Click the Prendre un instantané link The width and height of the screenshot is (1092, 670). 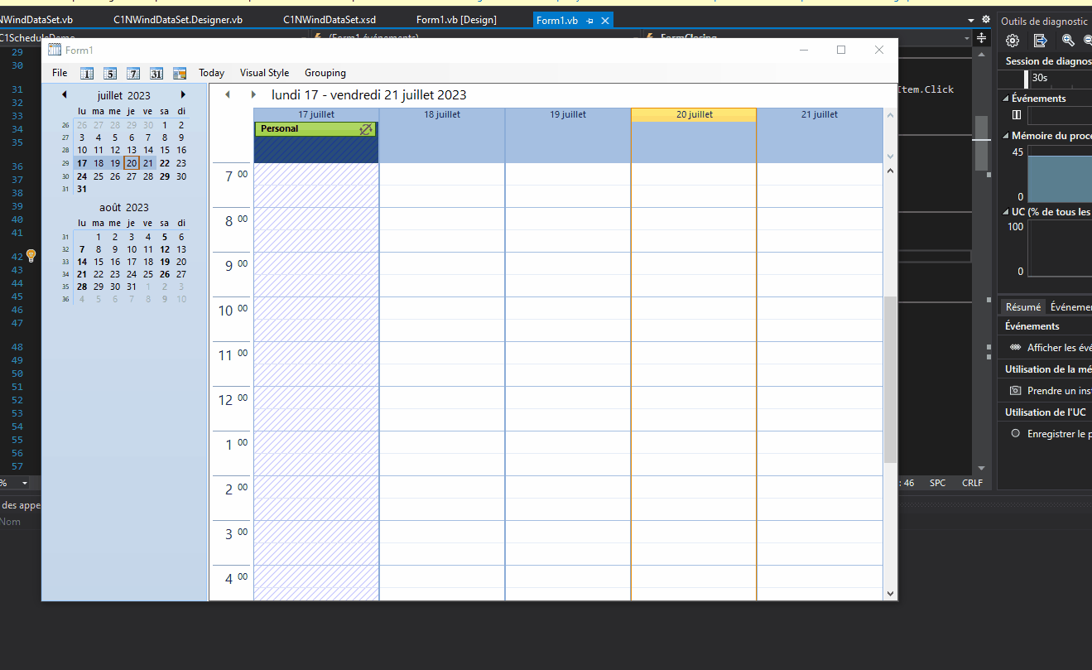(1059, 391)
